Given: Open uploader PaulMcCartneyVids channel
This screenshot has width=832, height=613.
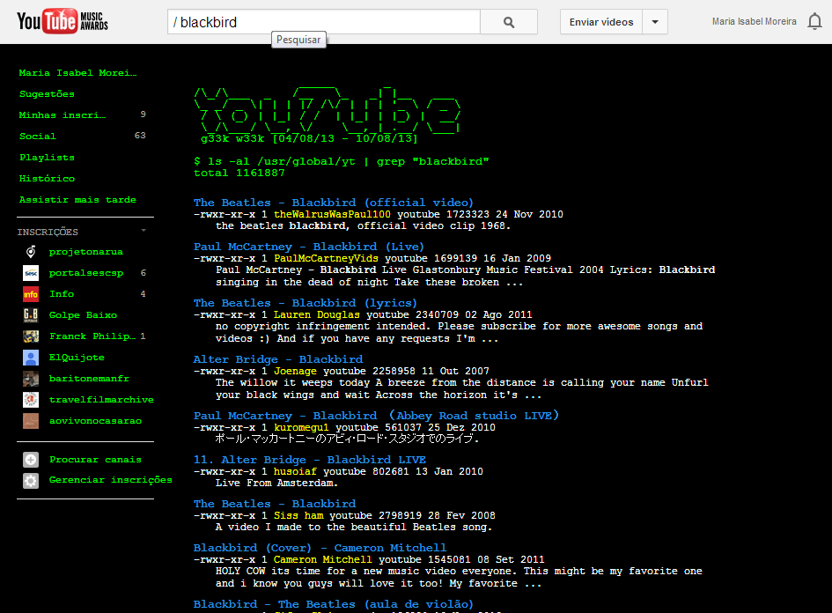Looking at the screenshot, I should coord(326,258).
